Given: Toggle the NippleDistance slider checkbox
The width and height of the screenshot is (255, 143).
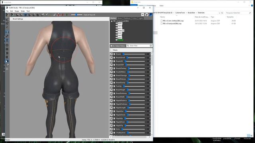Looking at the screenshot, I should point(114,100).
